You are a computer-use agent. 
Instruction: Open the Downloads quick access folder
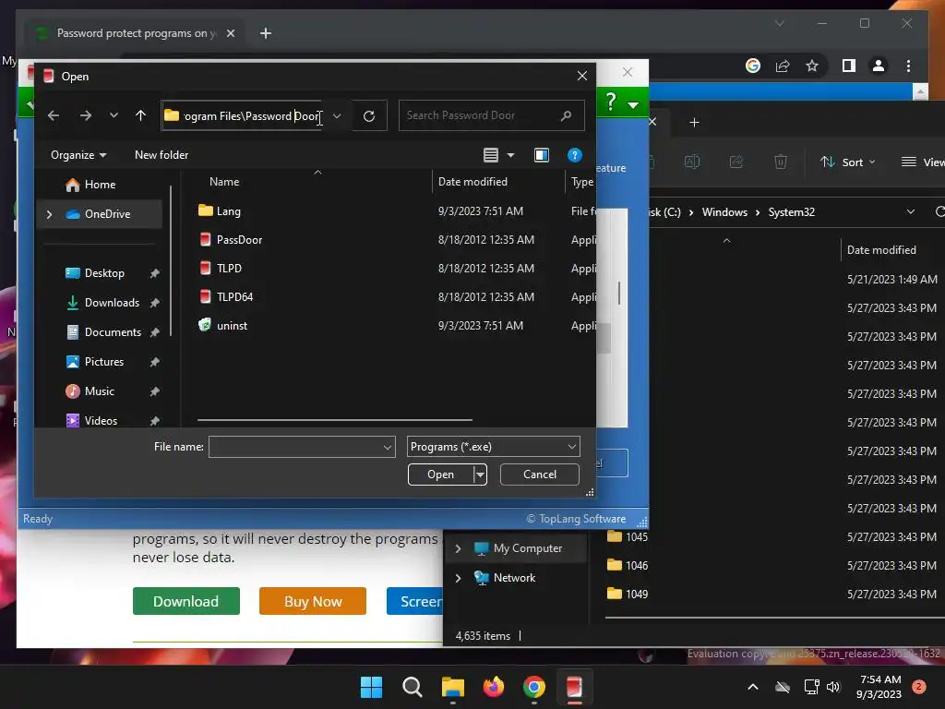pyautogui.click(x=112, y=303)
